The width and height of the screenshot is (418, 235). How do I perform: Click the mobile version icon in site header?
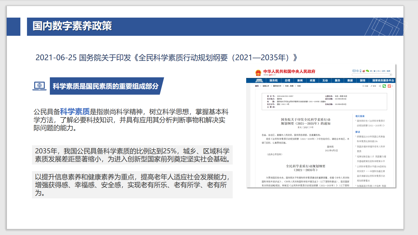[360, 71]
